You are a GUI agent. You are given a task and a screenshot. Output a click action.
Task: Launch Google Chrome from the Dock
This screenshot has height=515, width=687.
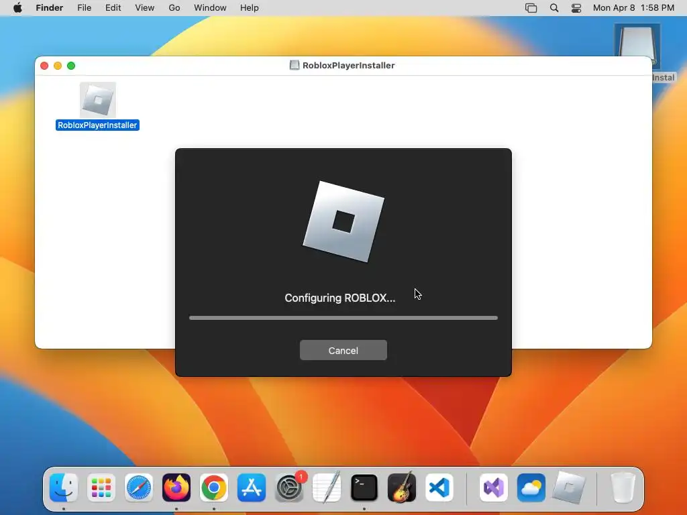click(214, 488)
